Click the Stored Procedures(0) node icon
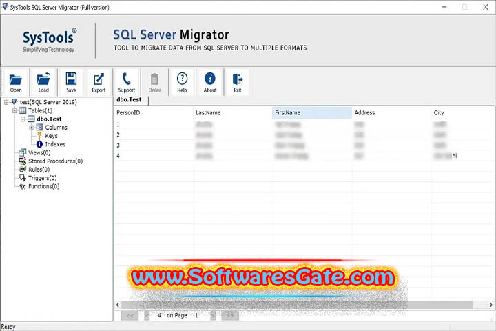 23,161
